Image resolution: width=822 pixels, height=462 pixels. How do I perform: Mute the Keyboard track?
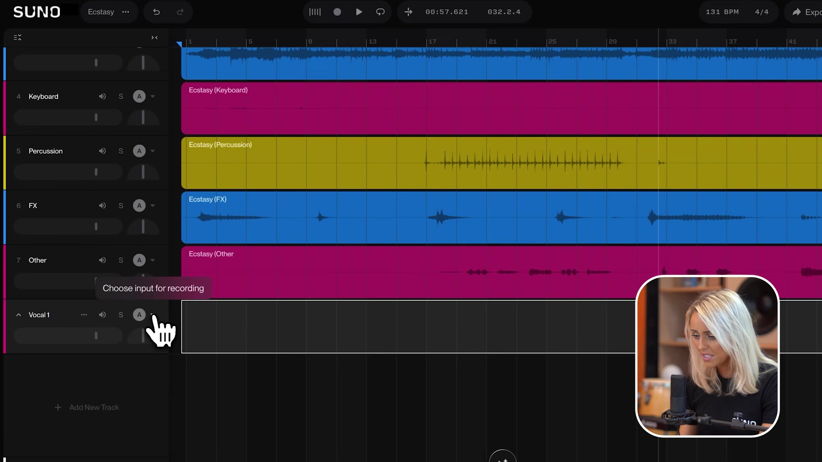(102, 96)
